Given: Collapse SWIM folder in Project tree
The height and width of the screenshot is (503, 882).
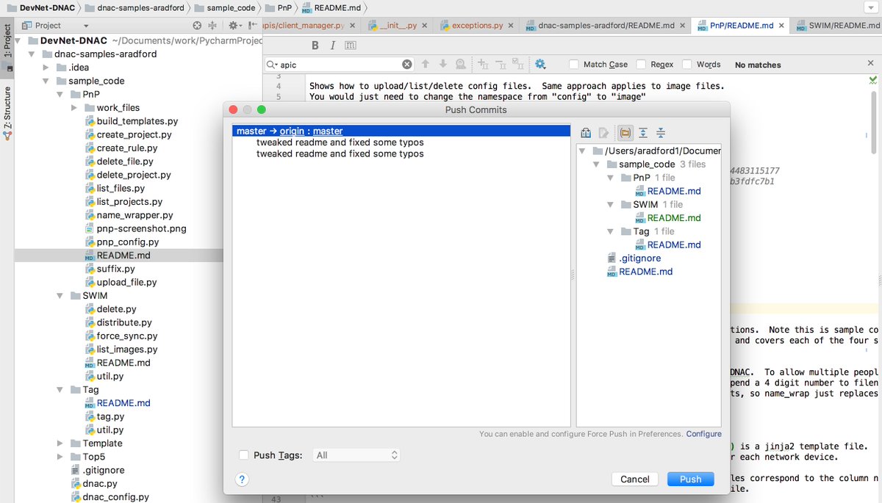Looking at the screenshot, I should point(60,296).
